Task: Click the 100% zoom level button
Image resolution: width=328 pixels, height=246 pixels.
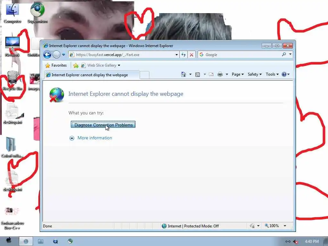Action: click(272, 226)
